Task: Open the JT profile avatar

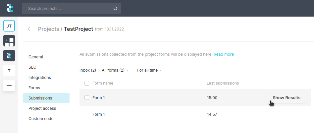Action: [x=9, y=26]
